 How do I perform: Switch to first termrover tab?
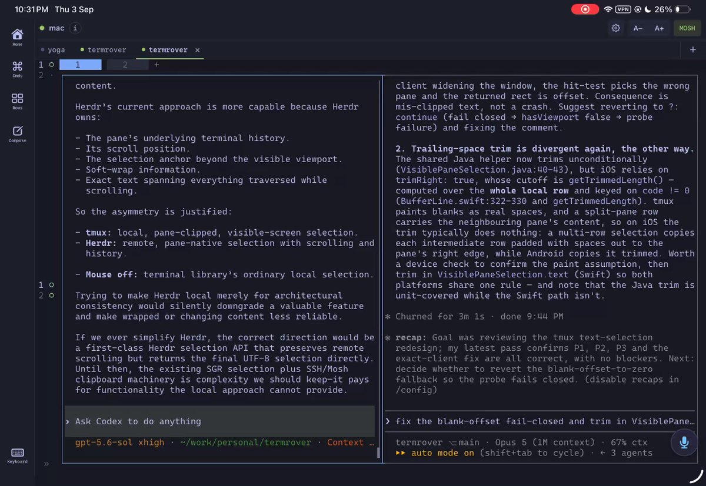click(x=104, y=50)
